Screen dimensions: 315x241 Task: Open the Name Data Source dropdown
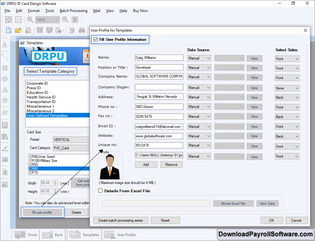coord(199,58)
